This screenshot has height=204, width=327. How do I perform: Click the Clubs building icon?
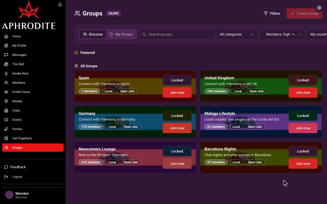[x=6, y=110]
